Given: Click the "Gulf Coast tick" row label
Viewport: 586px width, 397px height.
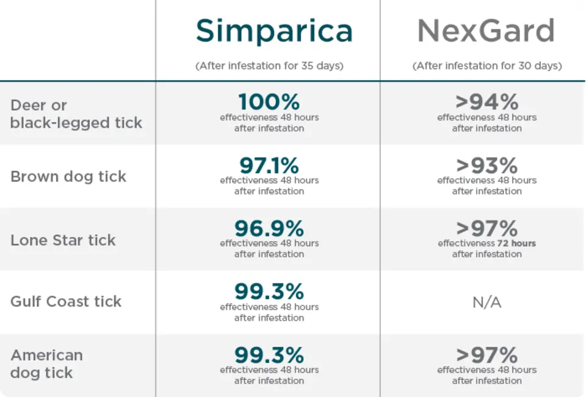Looking at the screenshot, I should [x=66, y=301].
